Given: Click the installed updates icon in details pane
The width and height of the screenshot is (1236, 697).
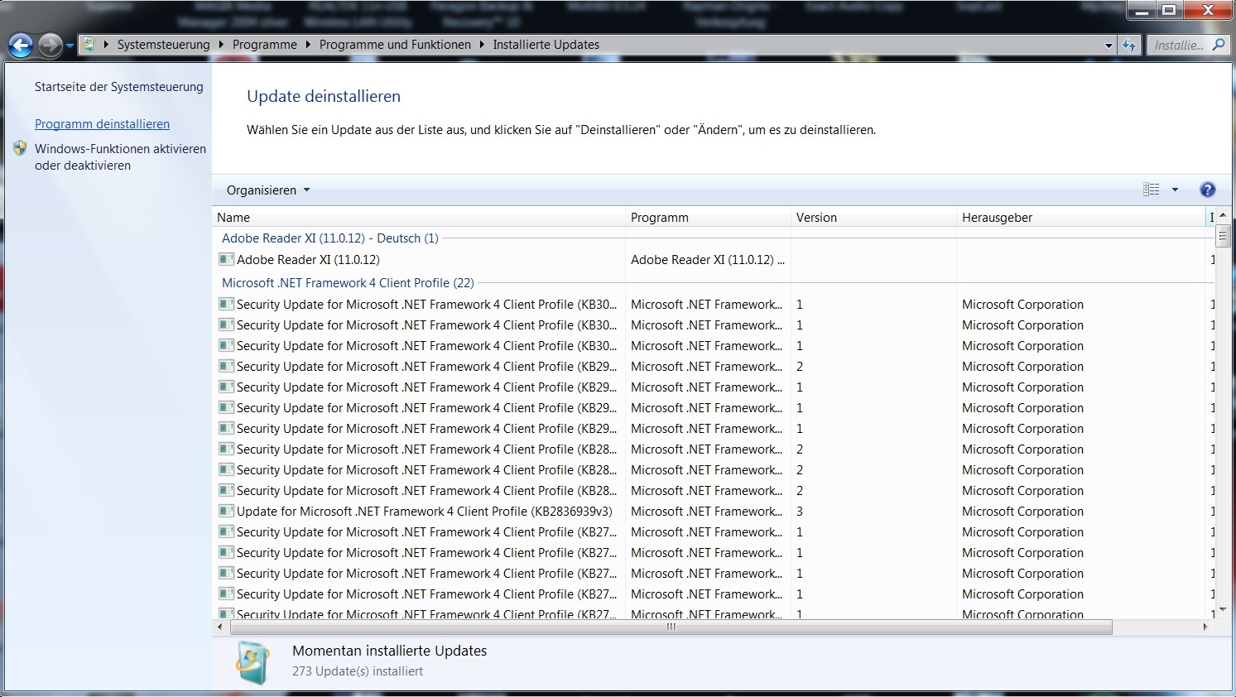Looking at the screenshot, I should coord(252,661).
